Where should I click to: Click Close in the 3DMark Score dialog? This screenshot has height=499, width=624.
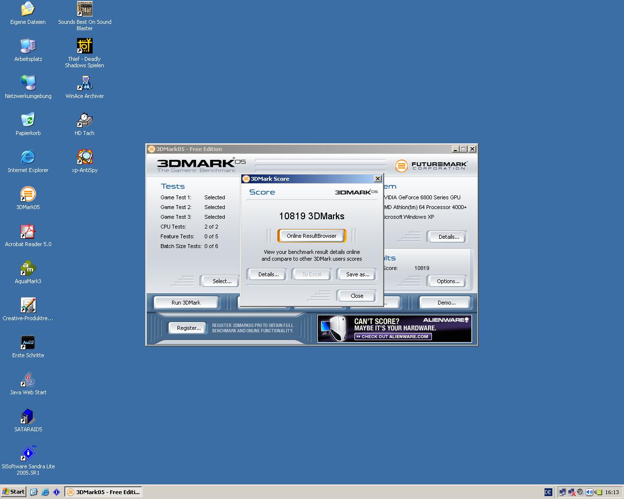(x=357, y=296)
